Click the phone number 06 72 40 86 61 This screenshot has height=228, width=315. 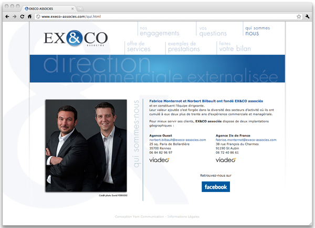click(227, 153)
